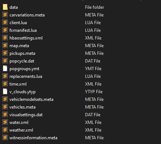Click the witnessinformation.meta file icon
The width and height of the screenshot is (161, 144).
(x=5, y=137)
